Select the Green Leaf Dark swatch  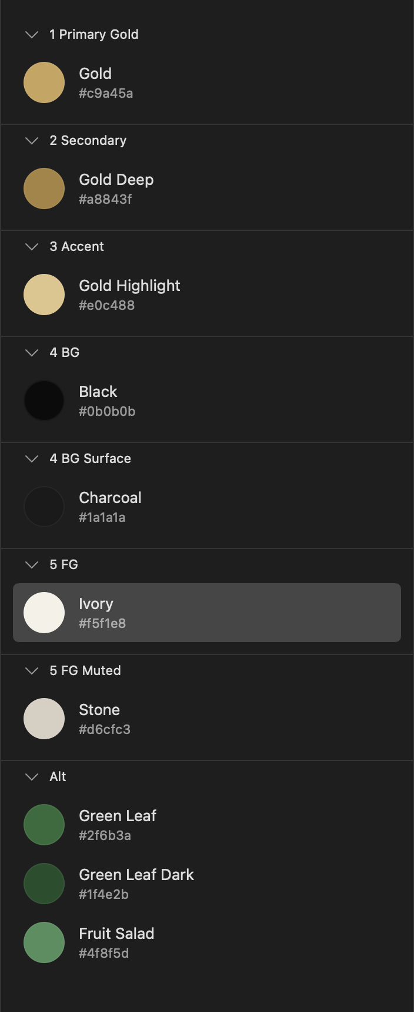click(x=44, y=884)
